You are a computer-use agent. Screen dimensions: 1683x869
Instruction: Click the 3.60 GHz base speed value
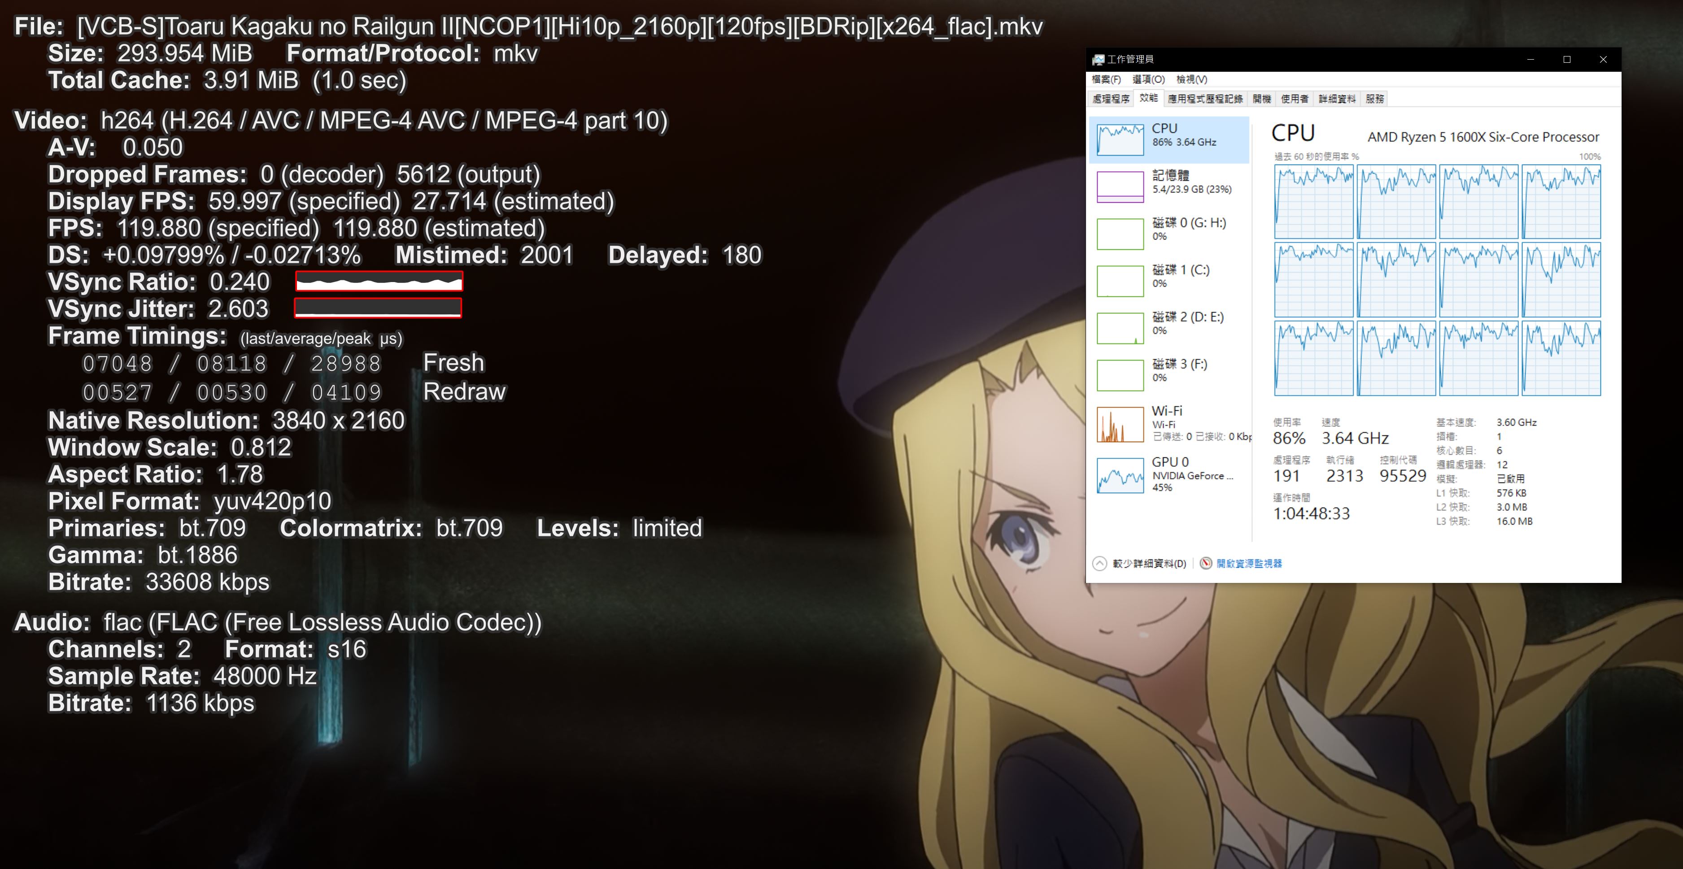coord(1517,422)
